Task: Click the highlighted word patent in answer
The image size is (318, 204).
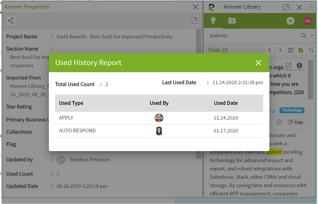Action: coord(275,152)
